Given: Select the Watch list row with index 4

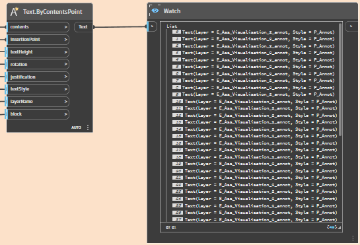Looking at the screenshot, I should coord(254,59).
